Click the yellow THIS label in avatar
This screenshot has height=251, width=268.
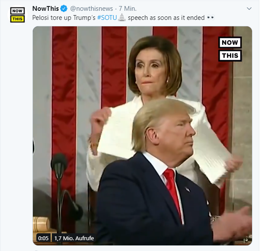click(17, 19)
